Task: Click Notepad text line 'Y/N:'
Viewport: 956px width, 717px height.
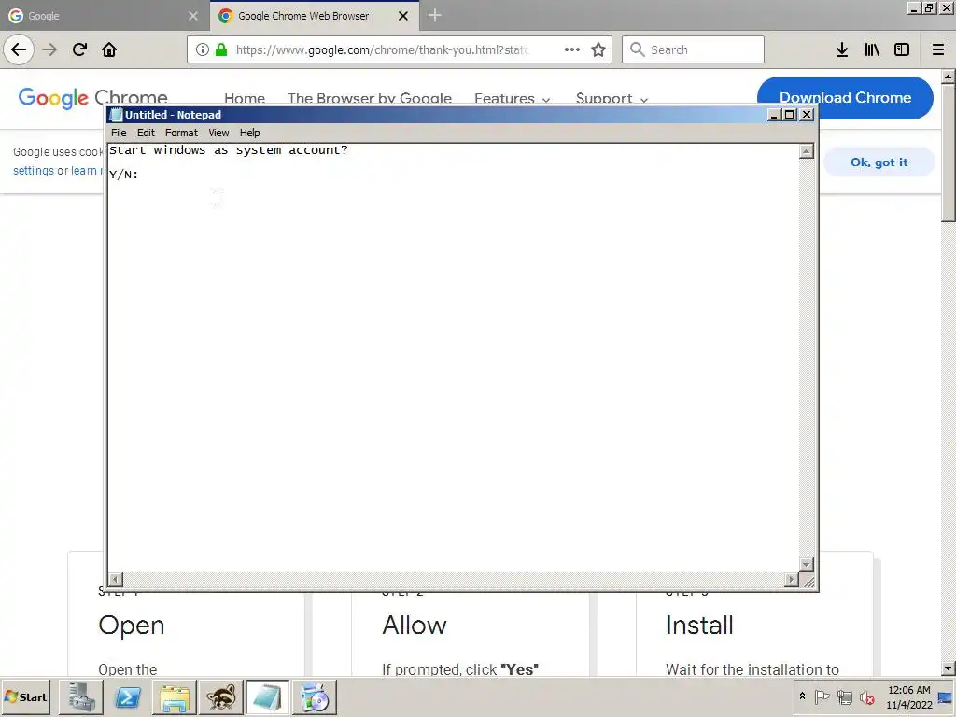Action: pyautogui.click(x=124, y=175)
